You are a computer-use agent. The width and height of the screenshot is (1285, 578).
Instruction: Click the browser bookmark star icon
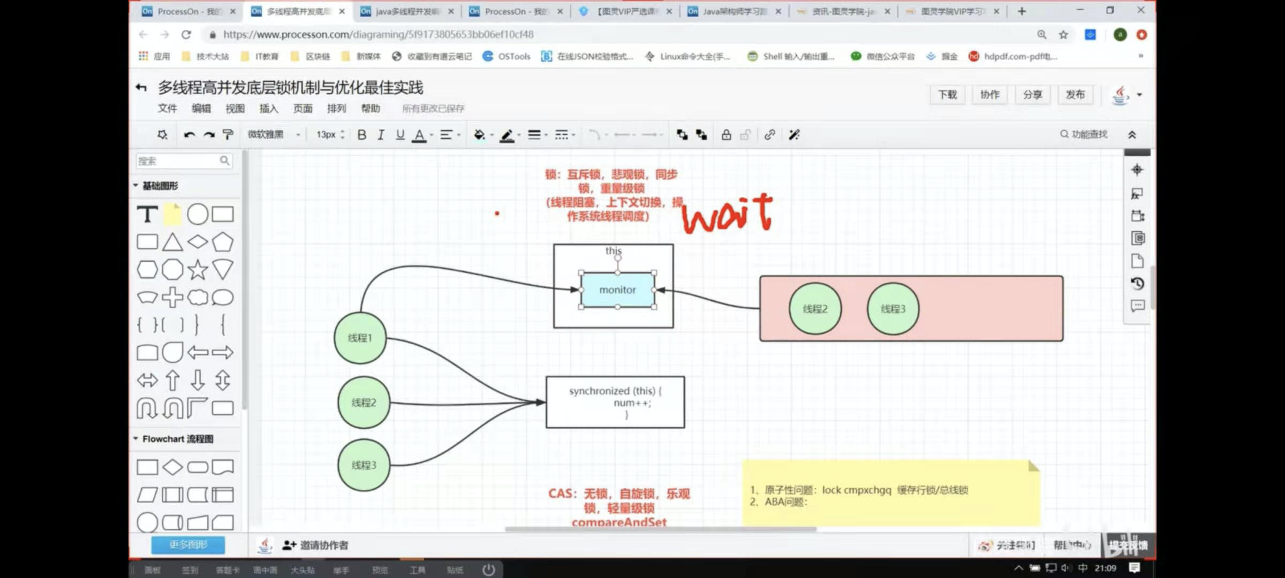[1063, 35]
